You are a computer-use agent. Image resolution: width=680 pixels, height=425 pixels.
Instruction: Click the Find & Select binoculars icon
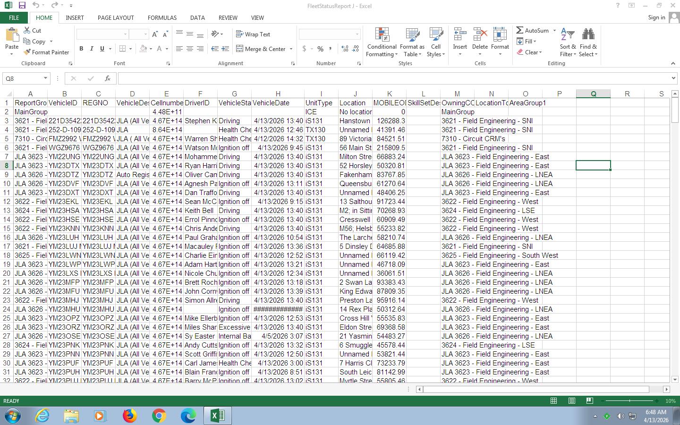pyautogui.click(x=588, y=35)
